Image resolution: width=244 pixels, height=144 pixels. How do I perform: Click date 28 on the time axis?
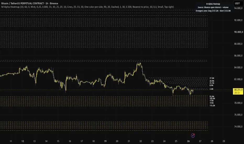[212, 141]
